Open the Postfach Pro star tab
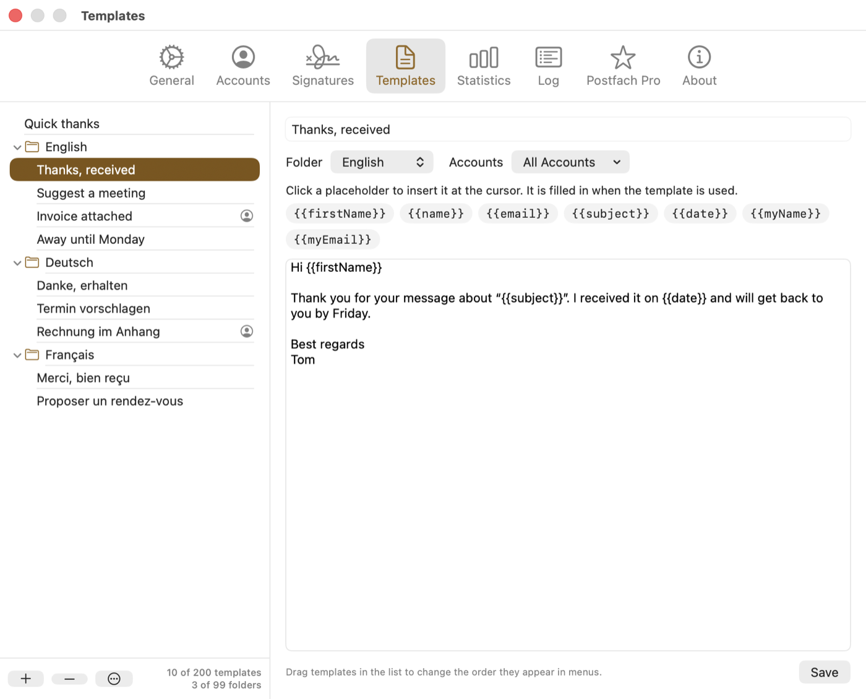Viewport: 866px width, 699px height. click(623, 66)
